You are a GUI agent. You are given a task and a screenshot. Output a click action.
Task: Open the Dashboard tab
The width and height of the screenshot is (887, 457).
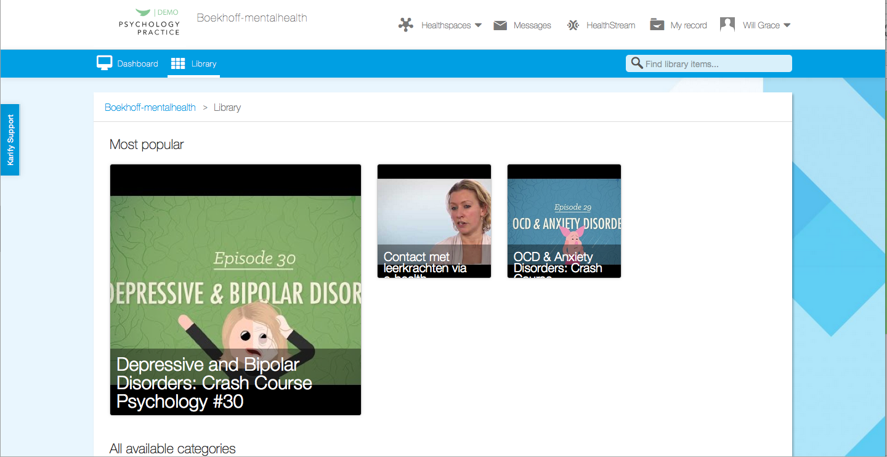pos(128,63)
